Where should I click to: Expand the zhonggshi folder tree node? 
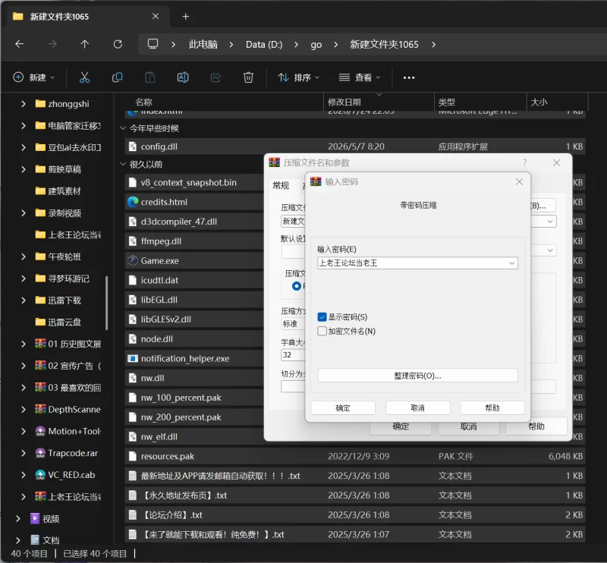click(x=24, y=104)
